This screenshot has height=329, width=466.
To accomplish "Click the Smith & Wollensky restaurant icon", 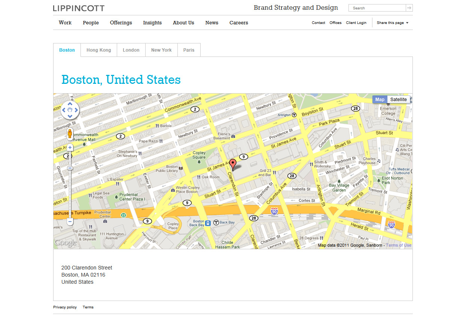I will pyautogui.click(x=311, y=164).
